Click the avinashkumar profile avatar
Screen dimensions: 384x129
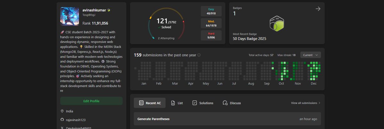[69, 16]
